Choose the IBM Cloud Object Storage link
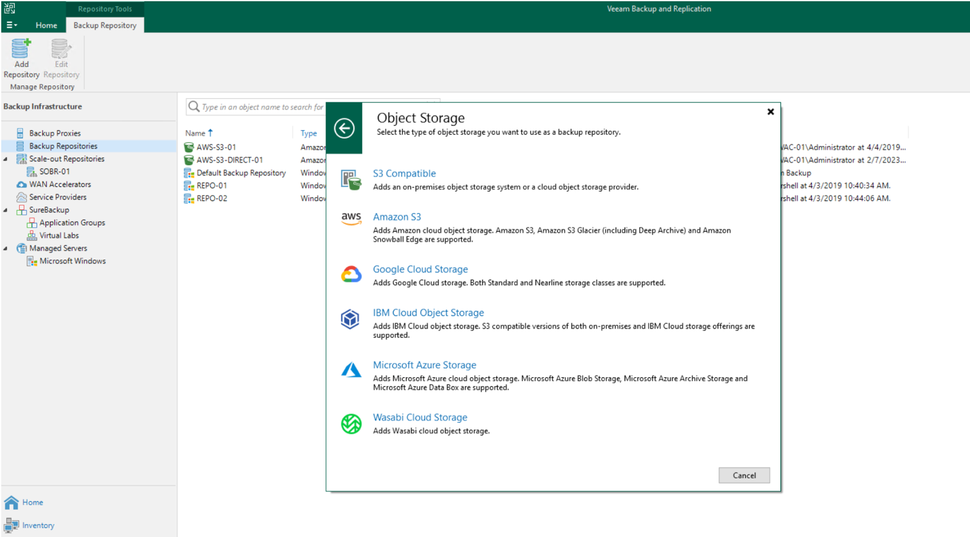 tap(428, 313)
